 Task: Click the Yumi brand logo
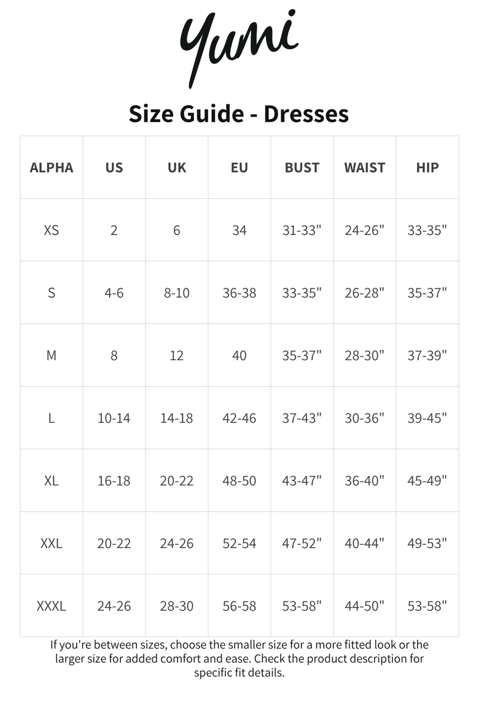pos(240,48)
